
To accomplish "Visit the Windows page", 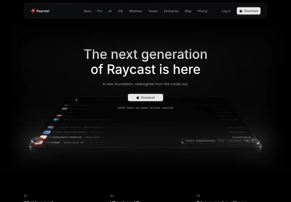I will (135, 11).
